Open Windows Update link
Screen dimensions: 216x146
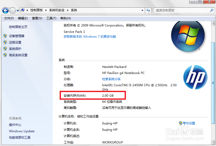click(22, 131)
